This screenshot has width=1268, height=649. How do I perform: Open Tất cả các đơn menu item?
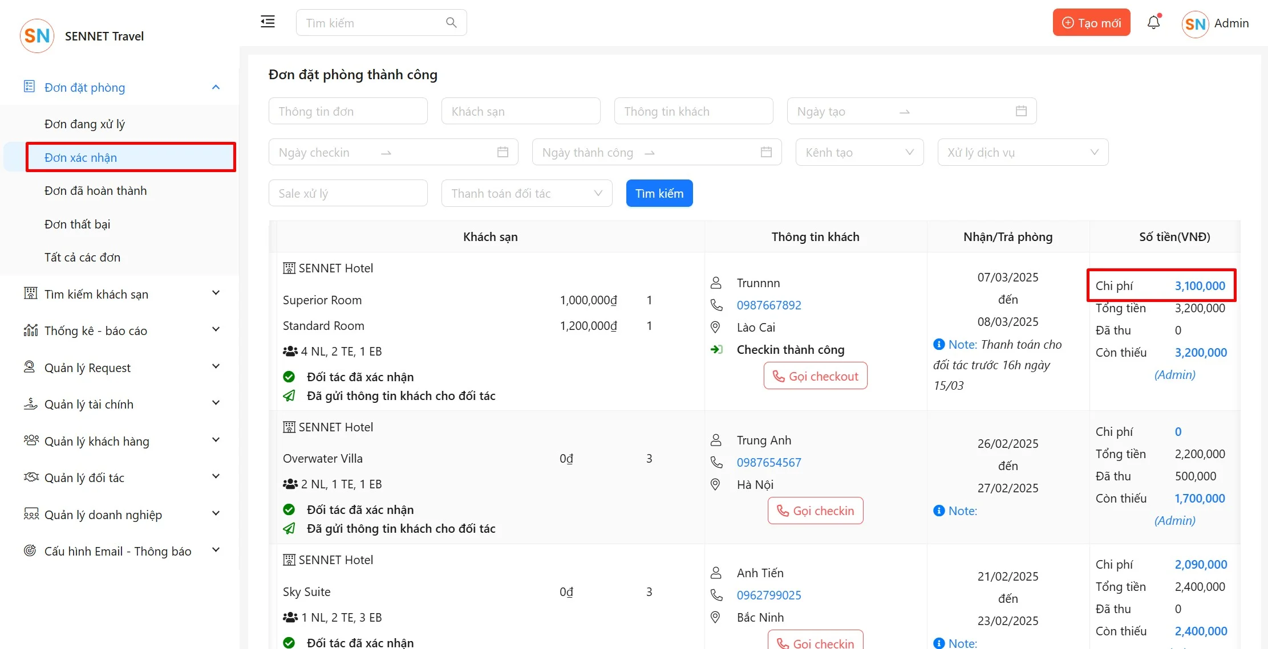82,258
